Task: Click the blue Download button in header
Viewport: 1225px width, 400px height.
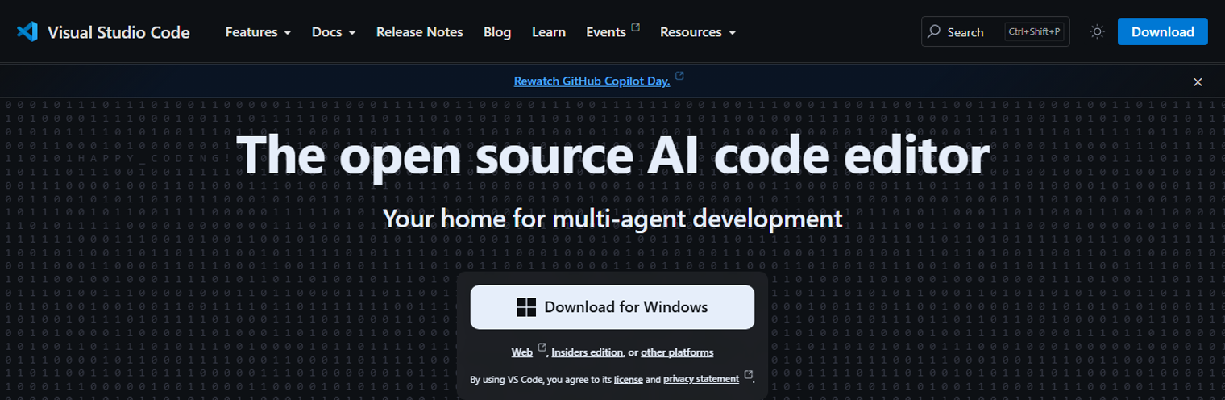Action: [x=1163, y=31]
